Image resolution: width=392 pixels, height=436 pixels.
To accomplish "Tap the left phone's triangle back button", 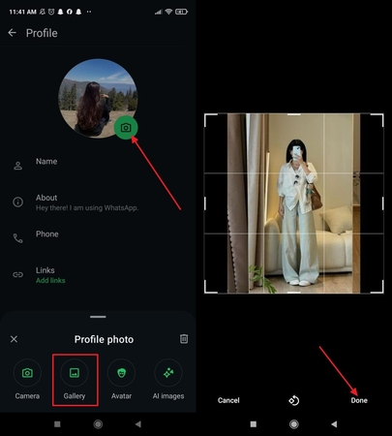I will click(138, 424).
